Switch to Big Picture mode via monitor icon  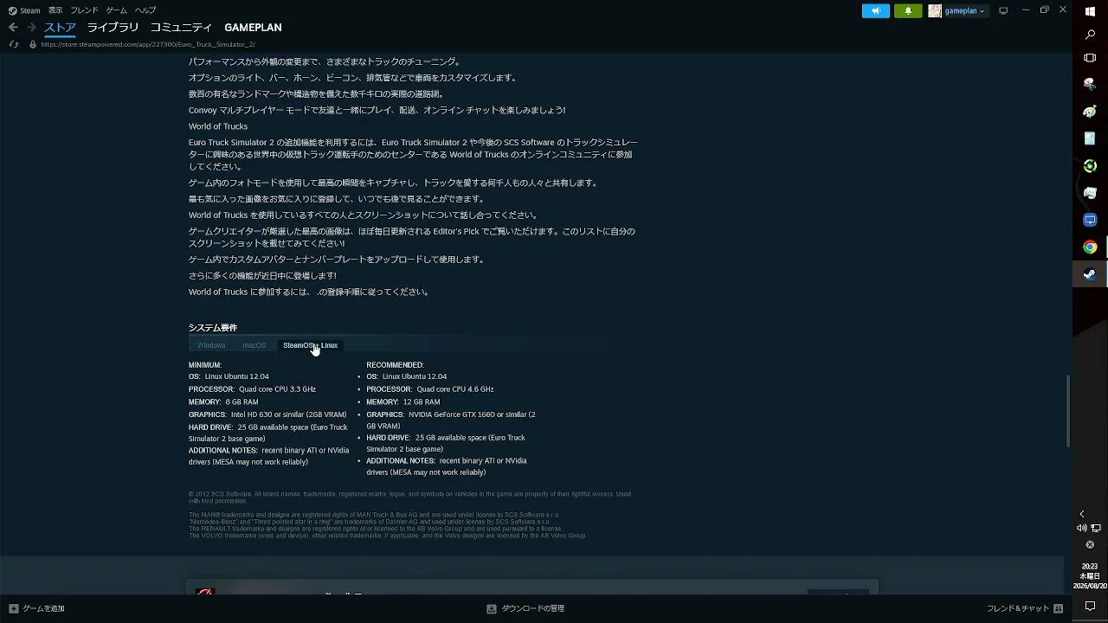coord(1003,10)
